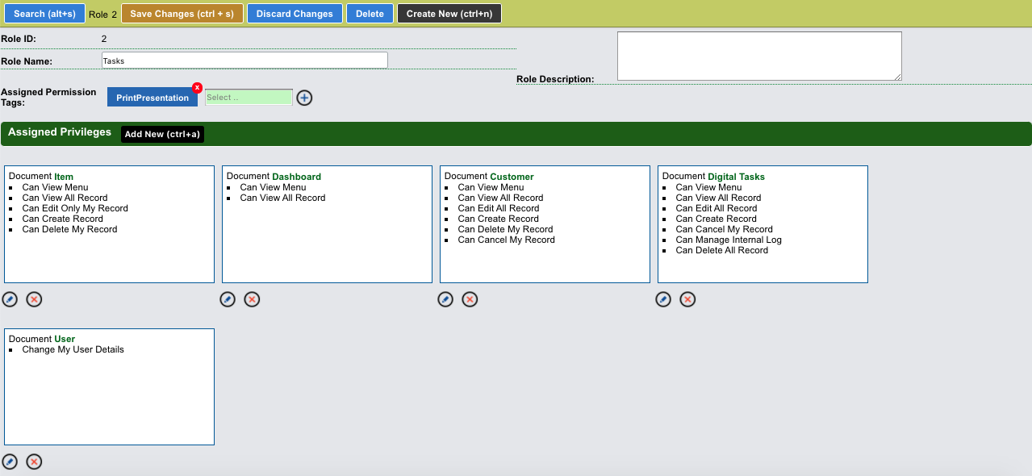
Task: Delete the Document Item privilege with red X icon
Action: pyautogui.click(x=34, y=299)
